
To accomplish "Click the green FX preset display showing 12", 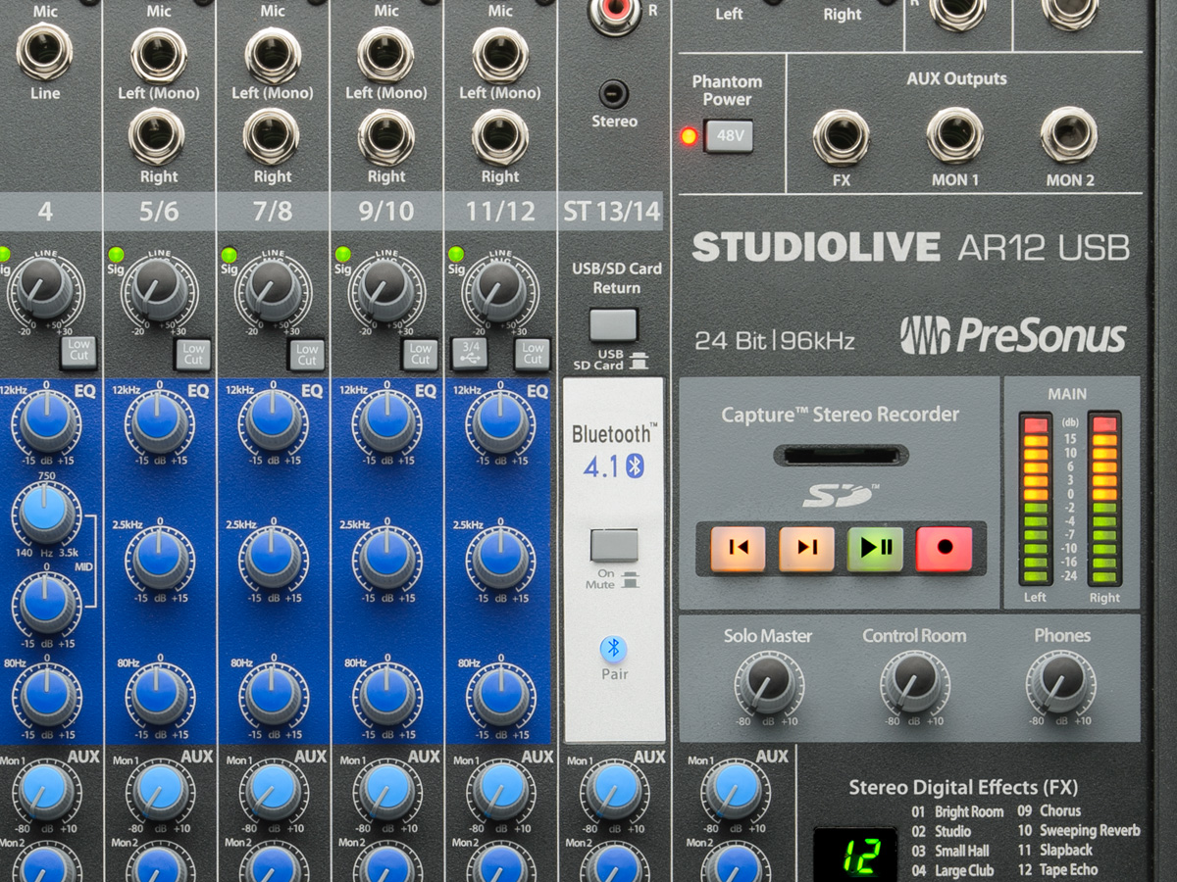I will [855, 856].
